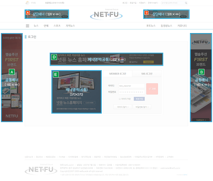Image resolution: width=213 pixels, height=181 pixels.
Task: Expand the 아이디 찾기 link
Action: coord(122,107)
